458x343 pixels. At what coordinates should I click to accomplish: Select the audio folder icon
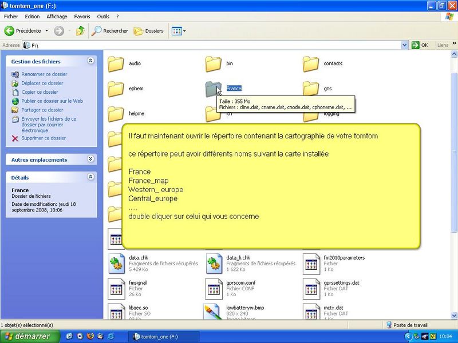pyautogui.click(x=116, y=64)
